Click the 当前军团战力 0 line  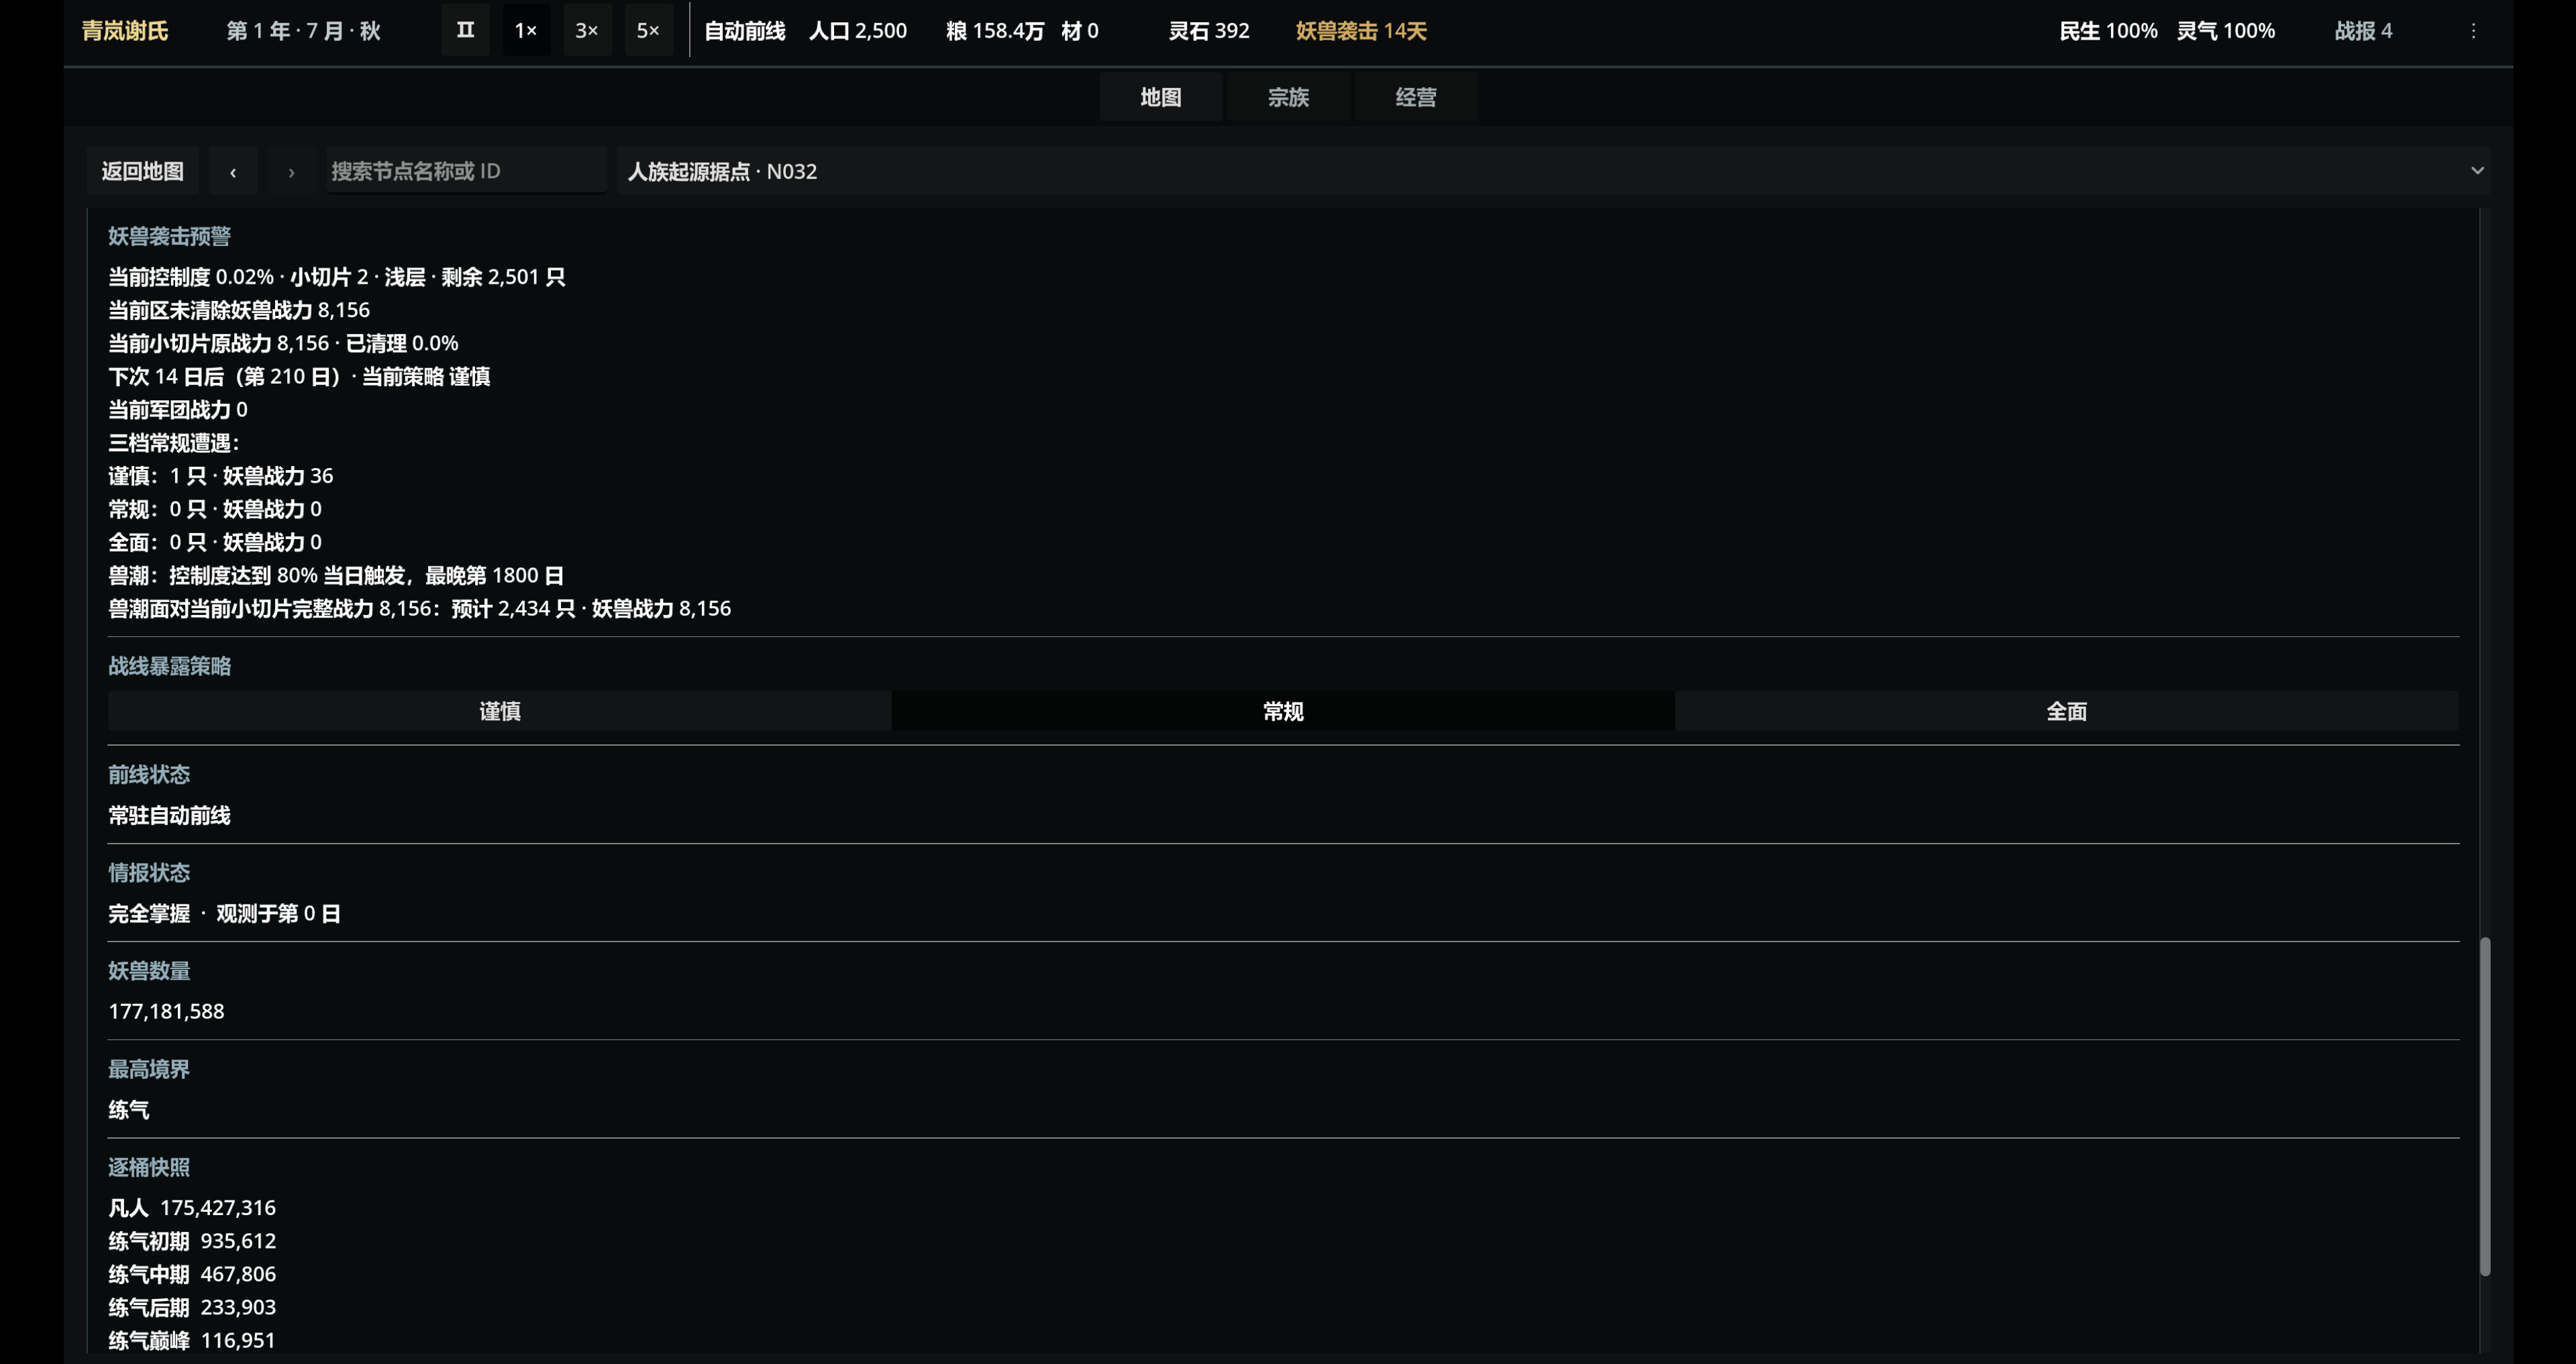[x=178, y=410]
